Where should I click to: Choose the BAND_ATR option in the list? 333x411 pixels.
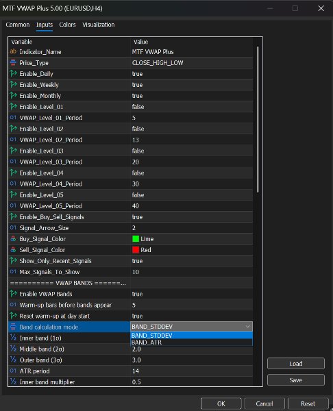click(x=191, y=342)
